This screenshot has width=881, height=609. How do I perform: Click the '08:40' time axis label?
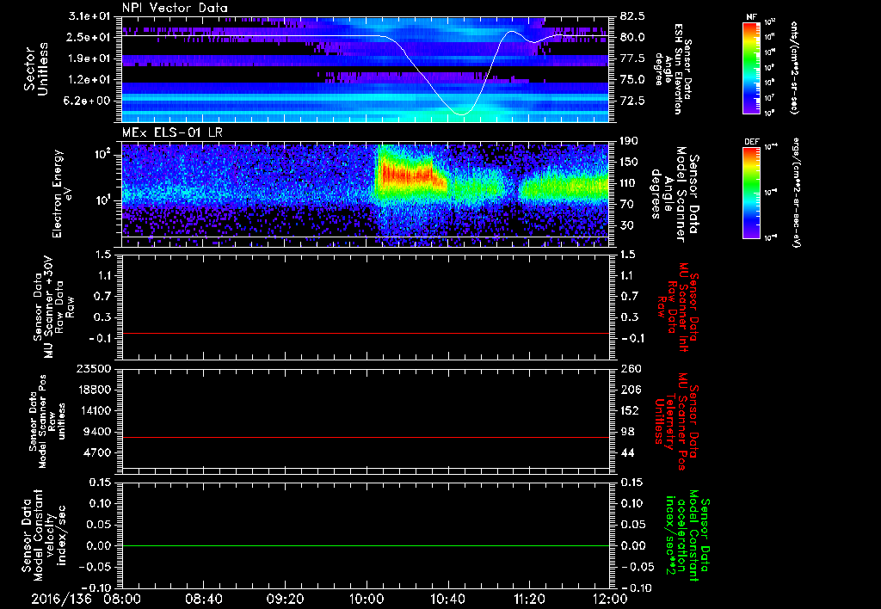(x=203, y=599)
